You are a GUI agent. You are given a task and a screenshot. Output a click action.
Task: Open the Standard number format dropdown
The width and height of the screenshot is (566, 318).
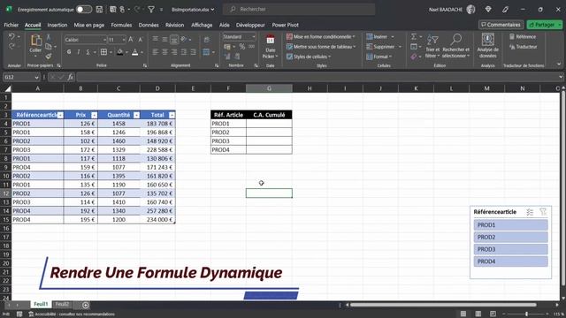(254, 37)
